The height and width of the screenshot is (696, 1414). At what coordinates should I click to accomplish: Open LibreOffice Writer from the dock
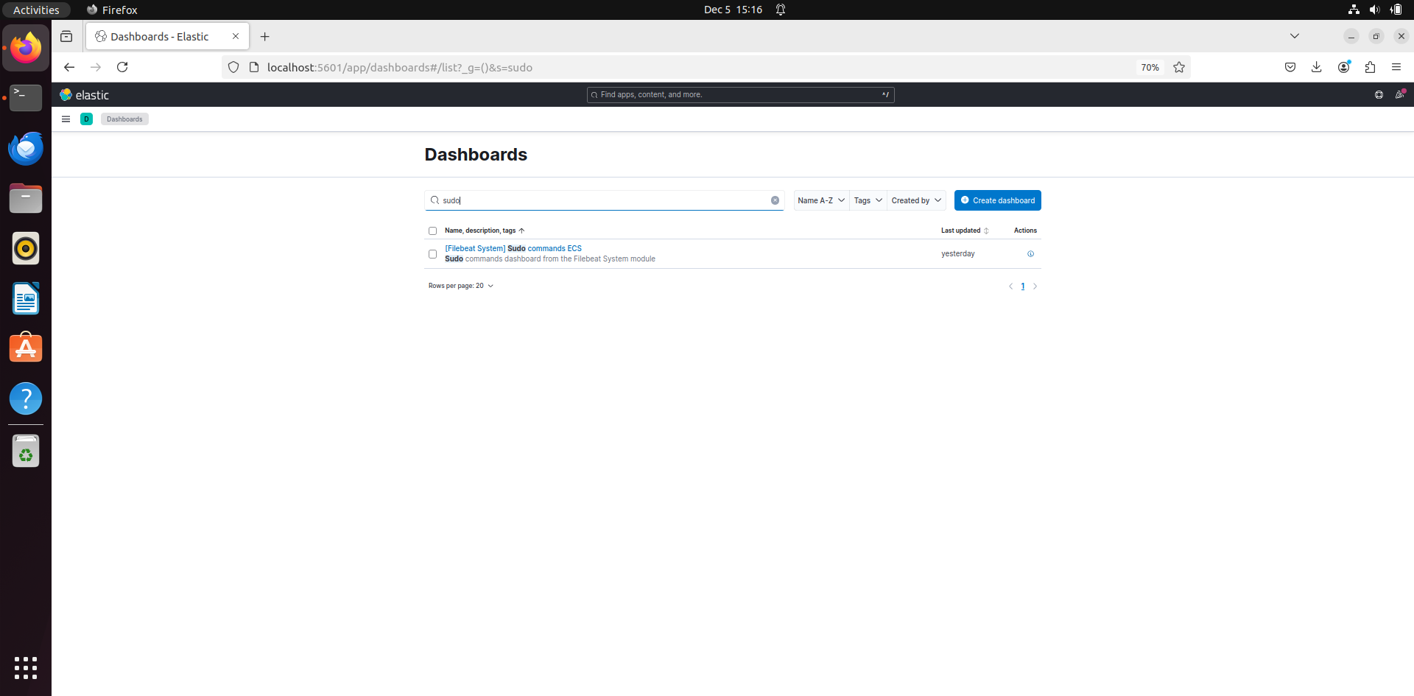click(x=26, y=298)
